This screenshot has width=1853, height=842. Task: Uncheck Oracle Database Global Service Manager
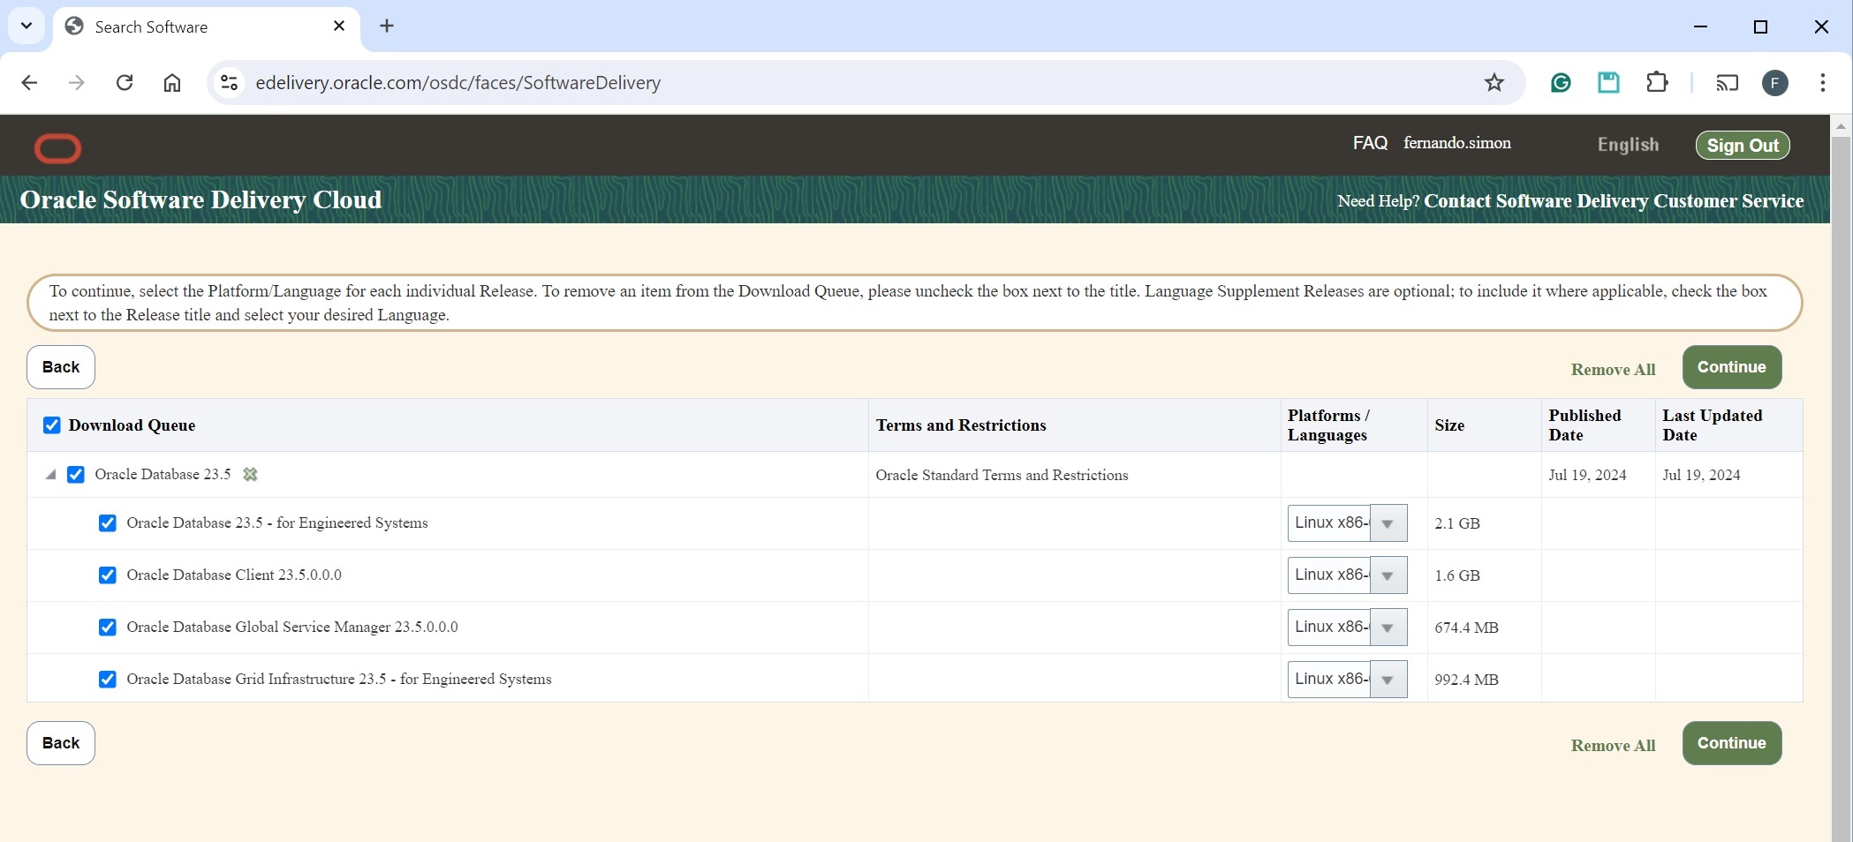[108, 628]
